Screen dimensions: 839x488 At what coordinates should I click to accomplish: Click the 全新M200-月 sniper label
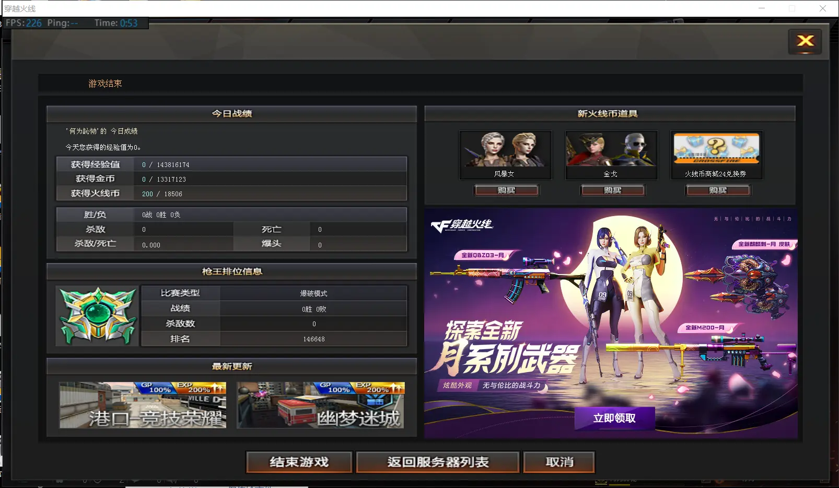(706, 328)
